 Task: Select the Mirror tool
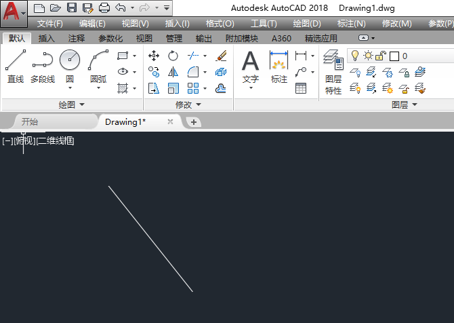(173, 72)
